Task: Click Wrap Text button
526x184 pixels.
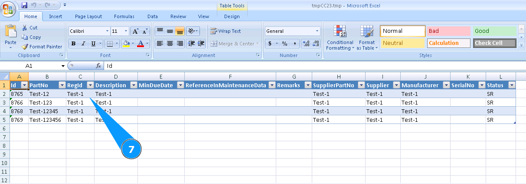Action: (x=225, y=31)
